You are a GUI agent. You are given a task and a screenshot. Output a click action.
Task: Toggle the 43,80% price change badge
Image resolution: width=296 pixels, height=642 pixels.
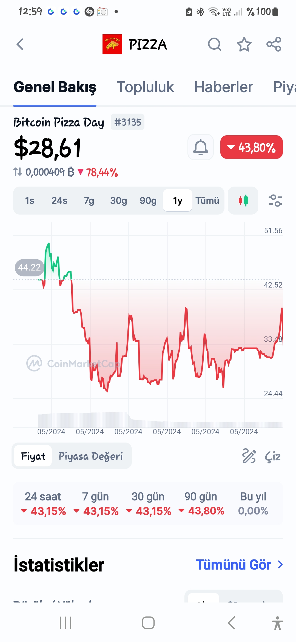pyautogui.click(x=251, y=147)
